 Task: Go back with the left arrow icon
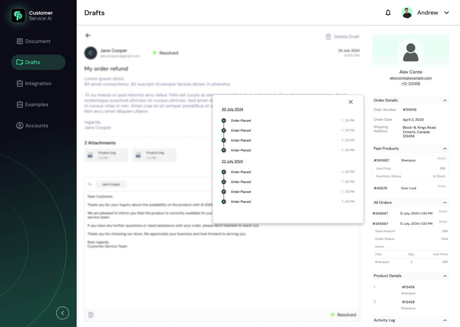pos(88,35)
